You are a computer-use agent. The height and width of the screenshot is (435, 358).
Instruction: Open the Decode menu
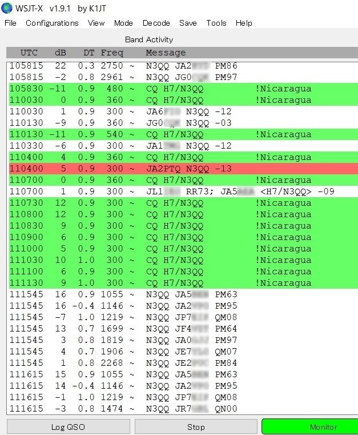[156, 23]
